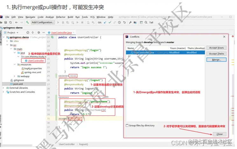237x149 pixels.
Task: Expand External Libraries node
Action: (3, 88)
